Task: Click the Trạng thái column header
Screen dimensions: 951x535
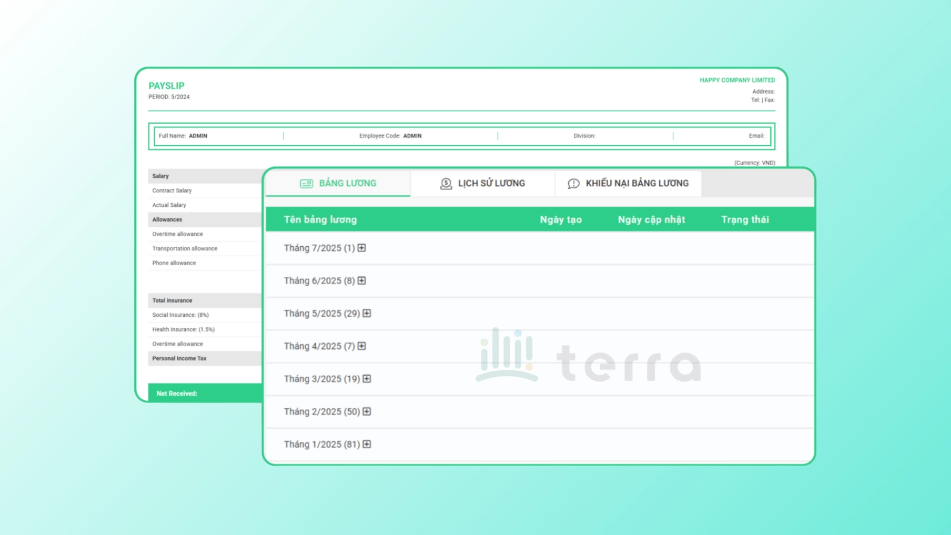Action: [x=745, y=219]
